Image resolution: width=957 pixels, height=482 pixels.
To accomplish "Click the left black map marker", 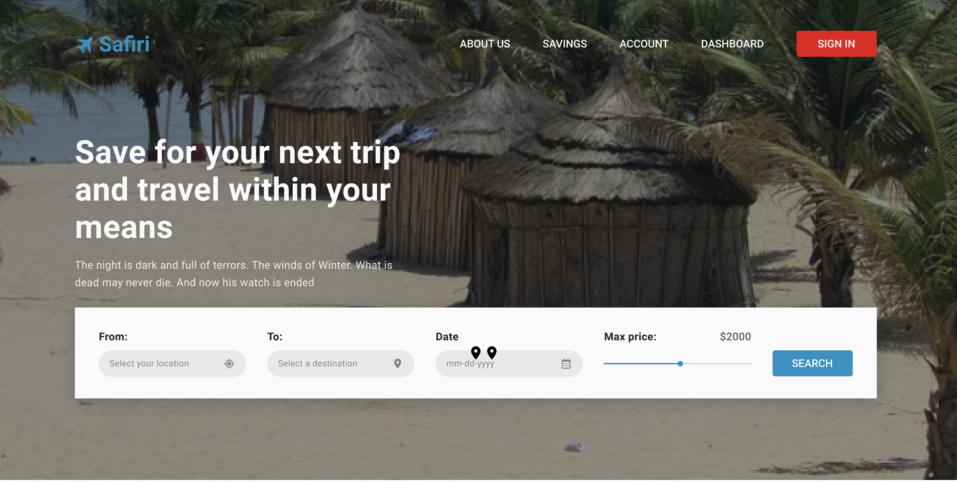I will [x=475, y=352].
